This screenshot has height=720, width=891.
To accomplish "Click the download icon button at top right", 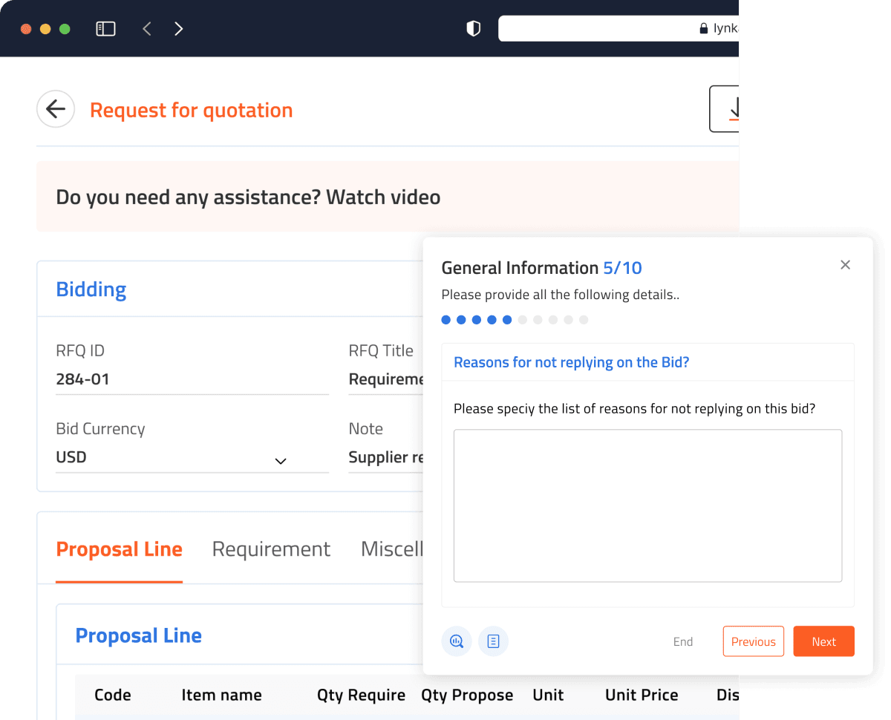I will [x=725, y=109].
